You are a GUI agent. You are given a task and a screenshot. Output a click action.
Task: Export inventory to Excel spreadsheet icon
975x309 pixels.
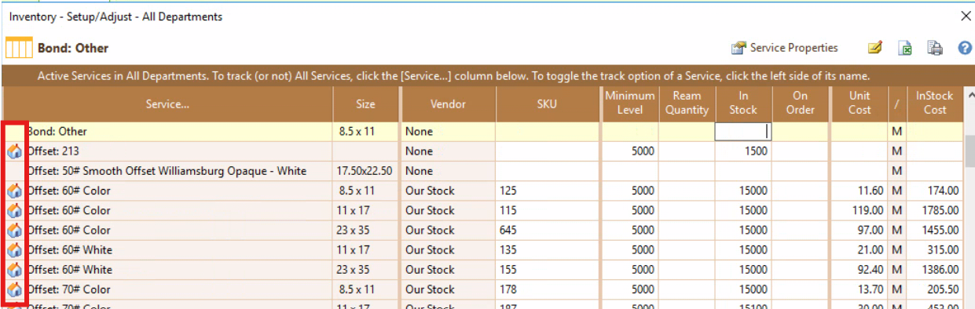905,49
